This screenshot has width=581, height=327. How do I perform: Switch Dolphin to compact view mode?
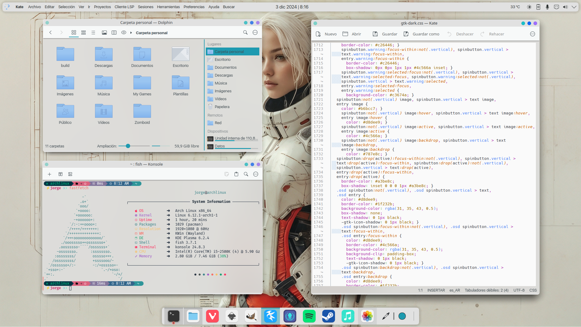point(84,33)
